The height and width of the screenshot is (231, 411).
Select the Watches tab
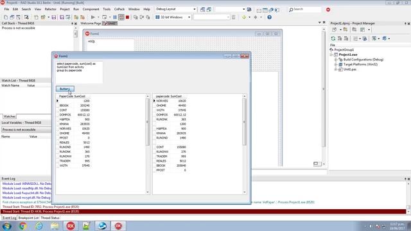coord(10,117)
